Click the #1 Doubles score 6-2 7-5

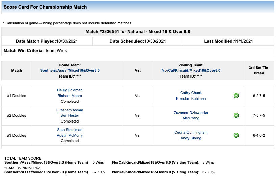tap(259, 96)
